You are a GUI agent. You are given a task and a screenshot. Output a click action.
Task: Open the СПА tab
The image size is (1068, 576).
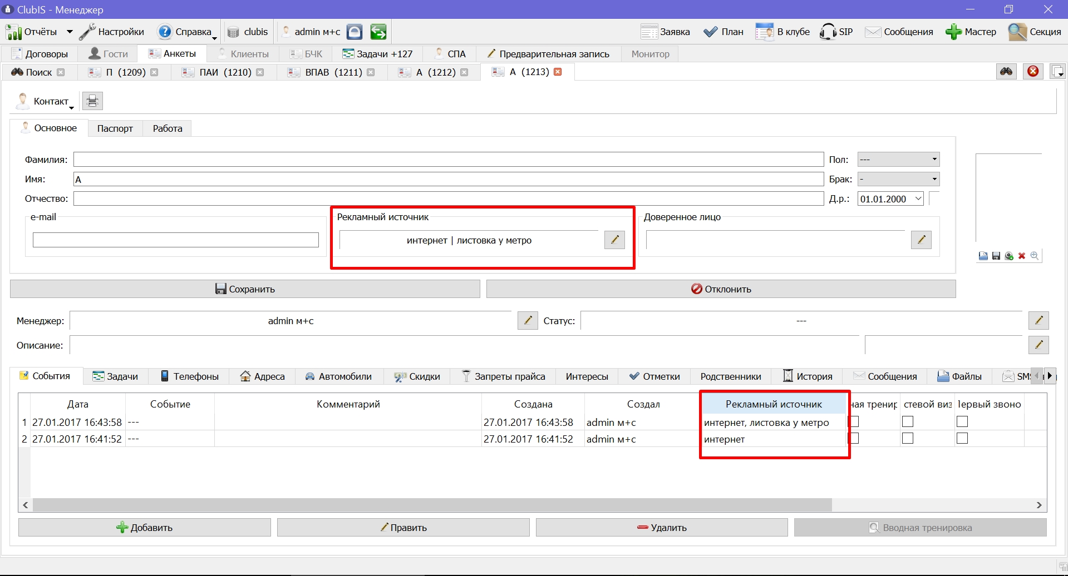(x=450, y=54)
